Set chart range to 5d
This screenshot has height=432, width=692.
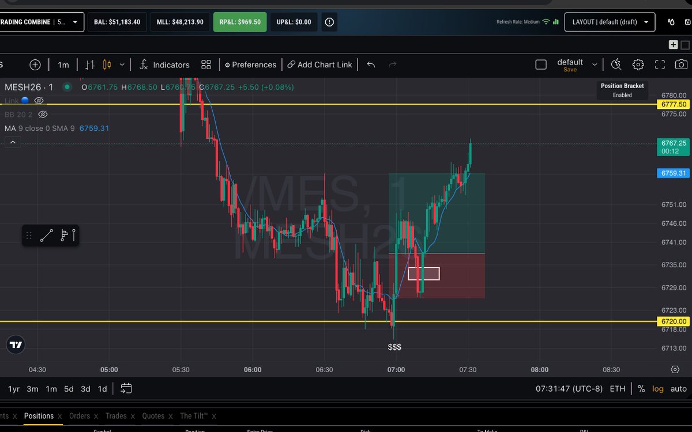click(69, 389)
